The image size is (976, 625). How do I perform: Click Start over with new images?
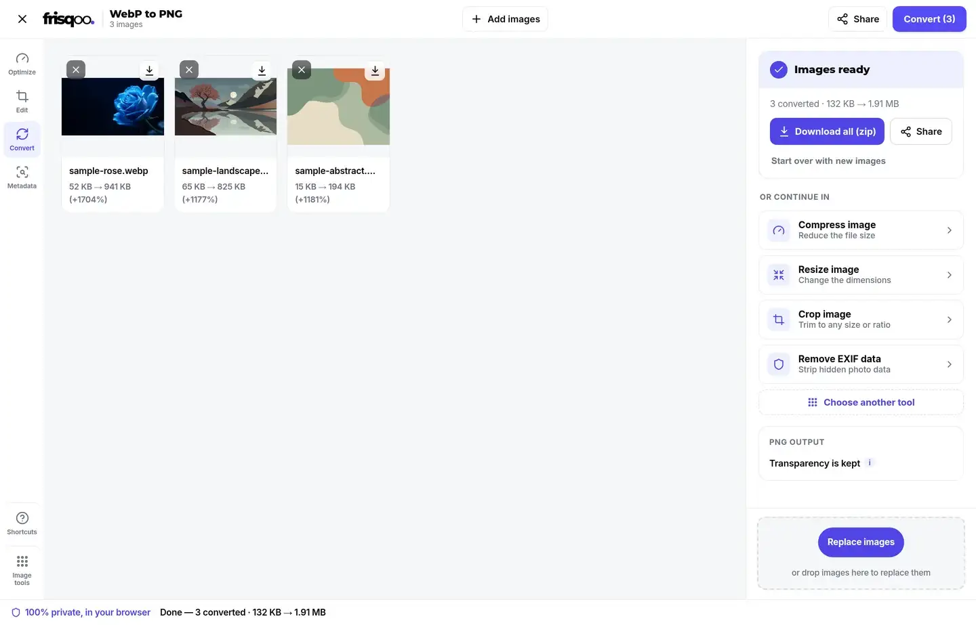point(828,161)
